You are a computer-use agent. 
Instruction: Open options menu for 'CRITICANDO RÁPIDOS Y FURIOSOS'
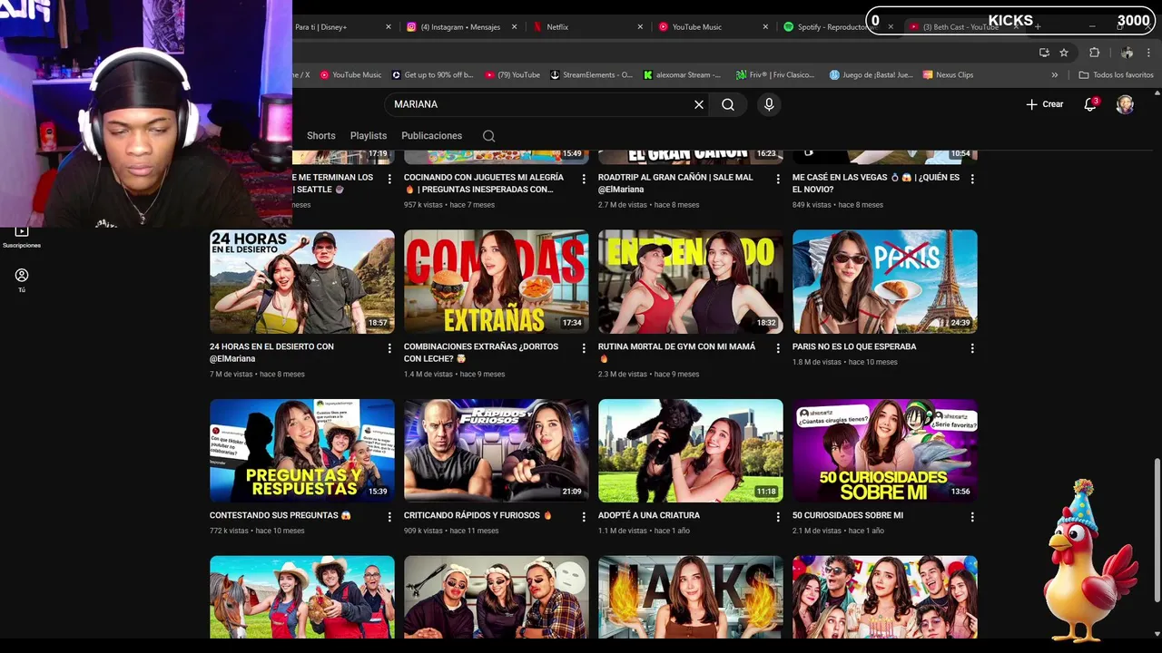click(584, 517)
